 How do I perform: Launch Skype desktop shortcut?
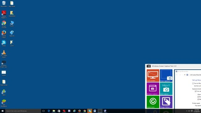point(4,44)
